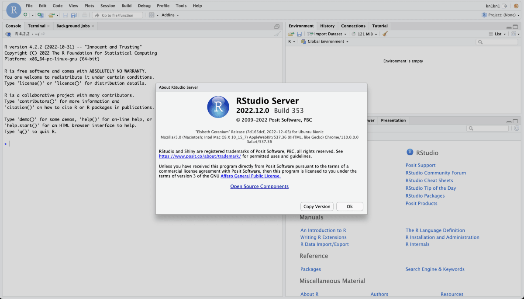Close the Background Jobs tab

click(93, 26)
